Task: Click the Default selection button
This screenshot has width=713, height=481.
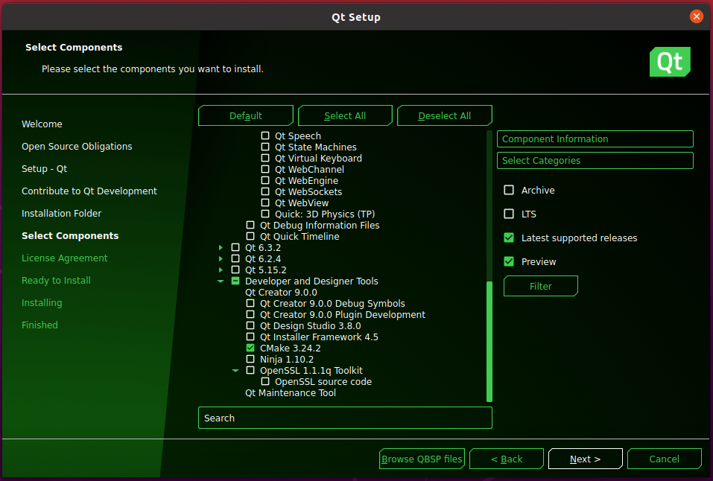Action: pos(246,115)
